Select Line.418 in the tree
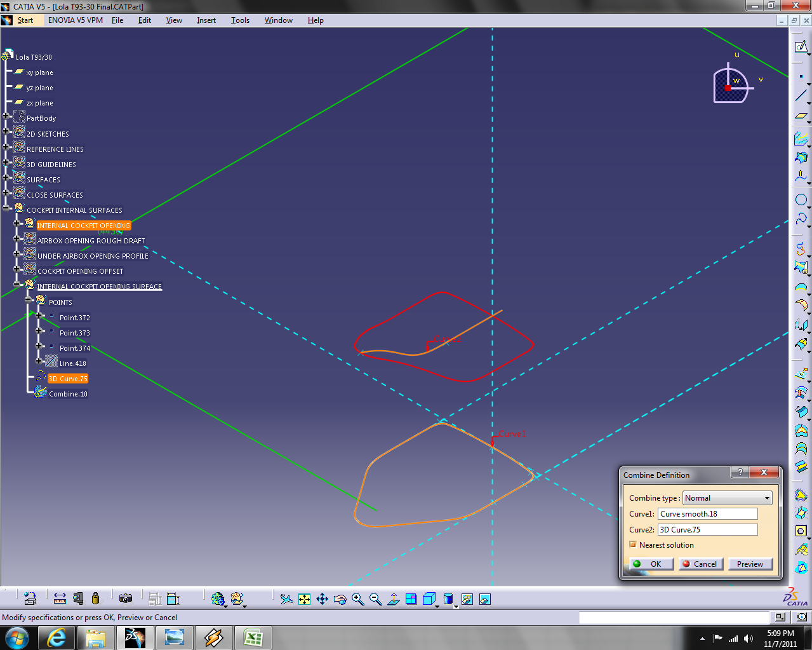Viewport: 812px width, 650px height. pyautogui.click(x=72, y=363)
